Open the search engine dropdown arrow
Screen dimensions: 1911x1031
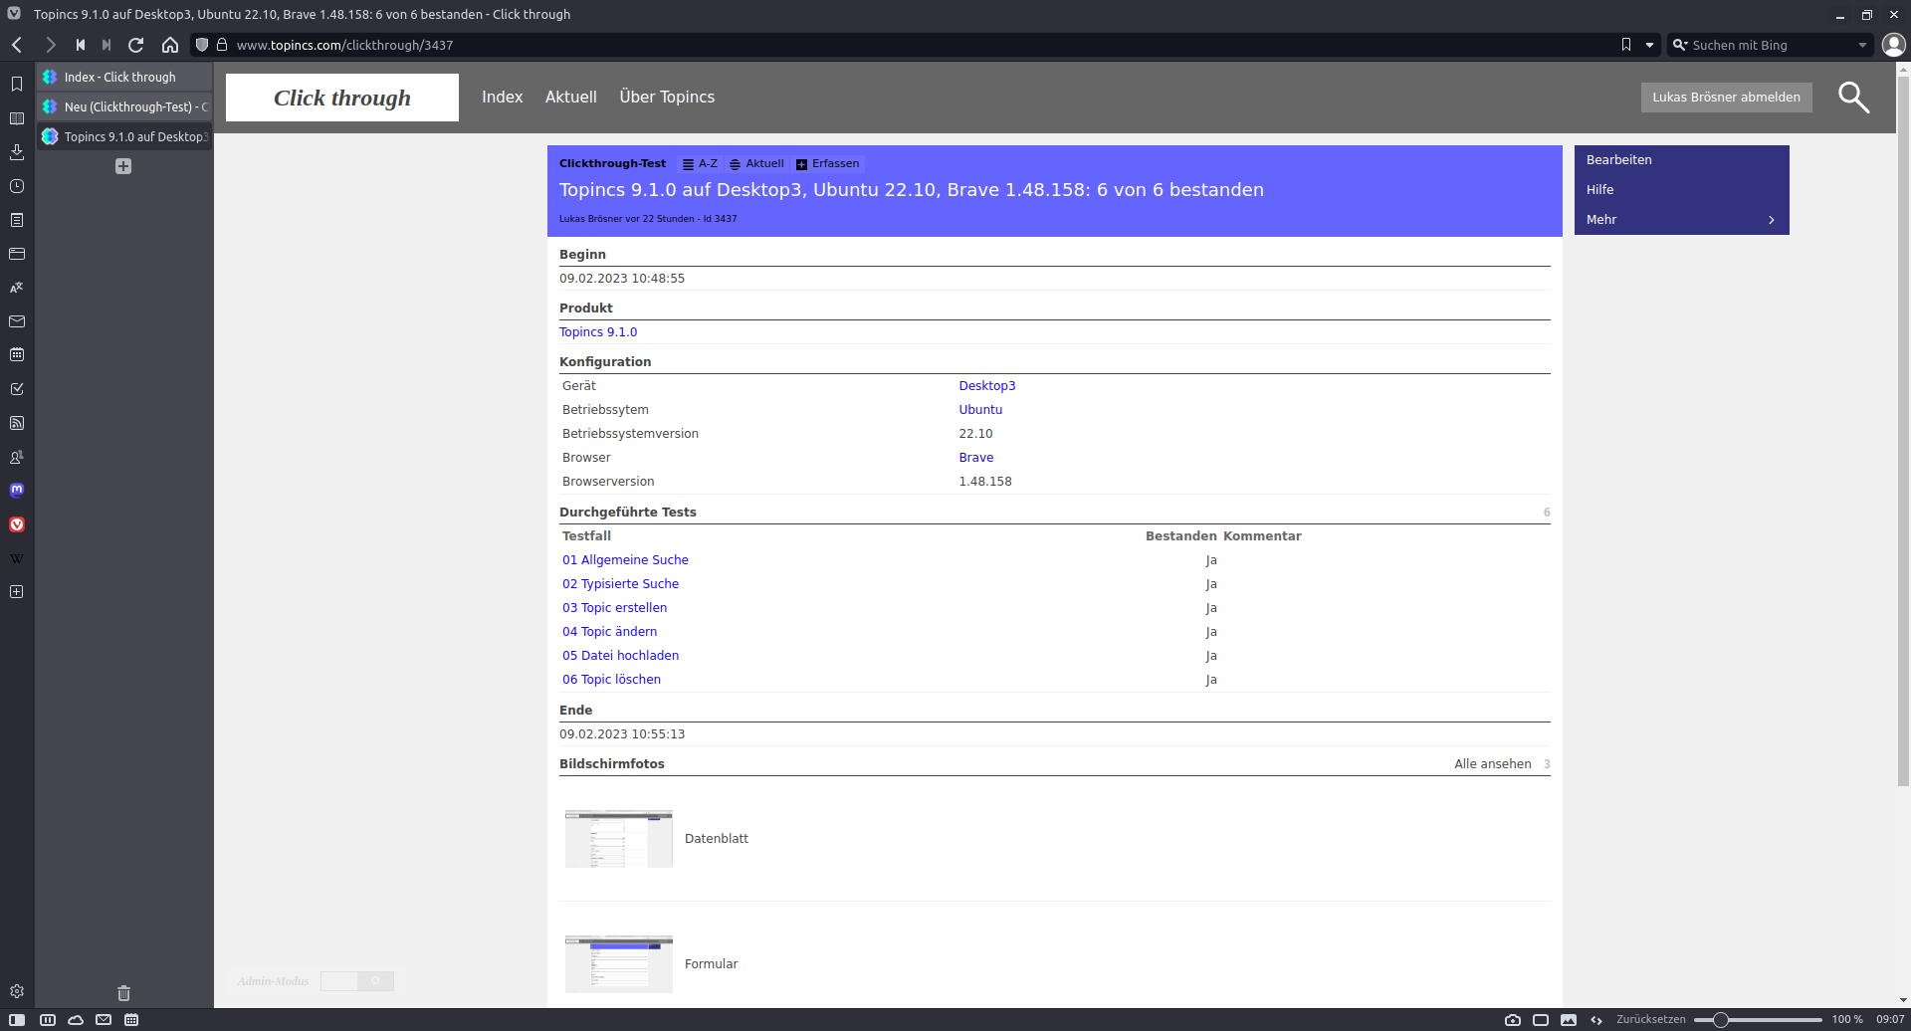1862,45
